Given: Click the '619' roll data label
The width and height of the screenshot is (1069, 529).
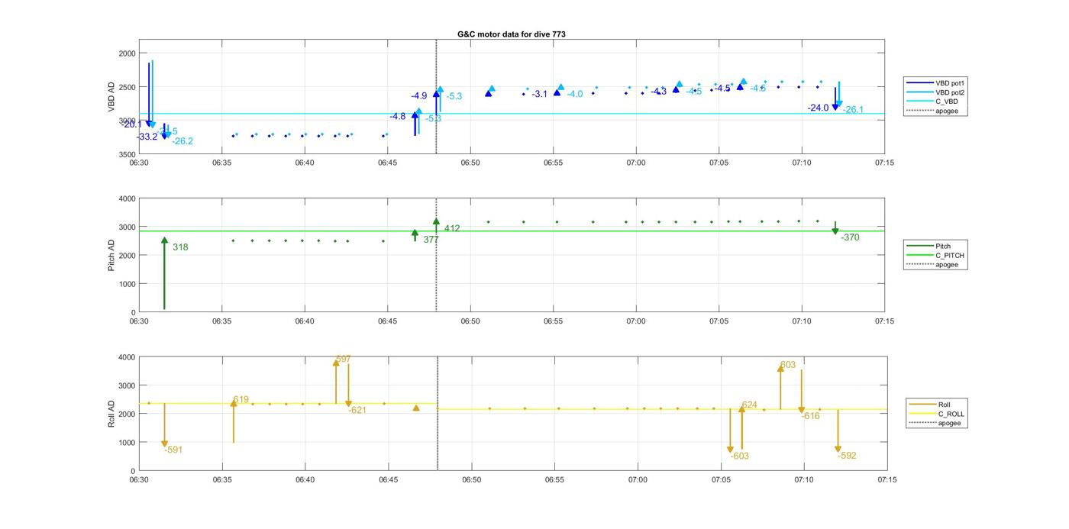Looking at the screenshot, I should (241, 400).
